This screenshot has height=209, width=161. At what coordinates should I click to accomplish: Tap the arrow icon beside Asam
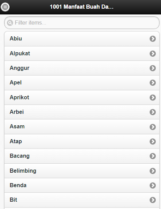point(152,127)
